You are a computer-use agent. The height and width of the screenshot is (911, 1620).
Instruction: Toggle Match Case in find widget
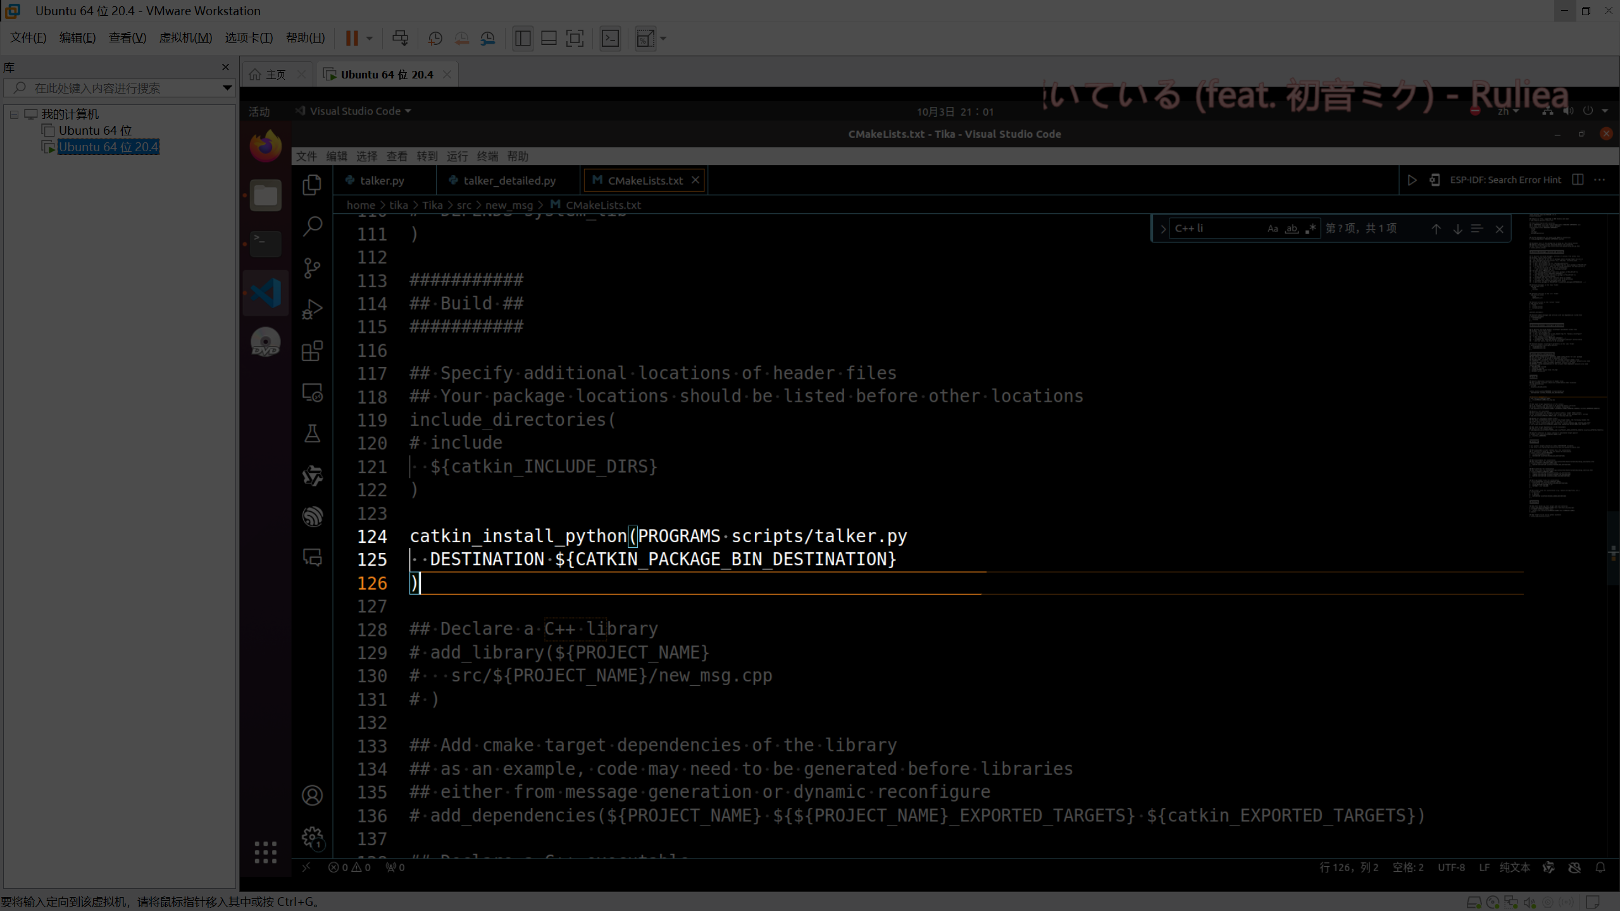click(1273, 229)
